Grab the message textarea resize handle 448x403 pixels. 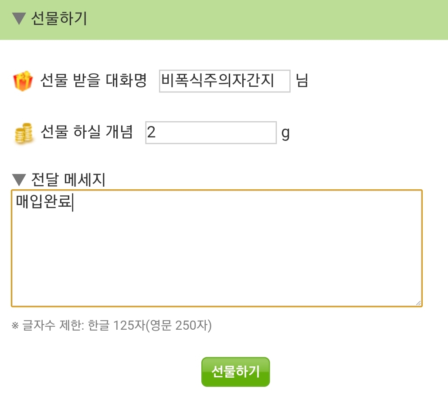(x=418, y=303)
